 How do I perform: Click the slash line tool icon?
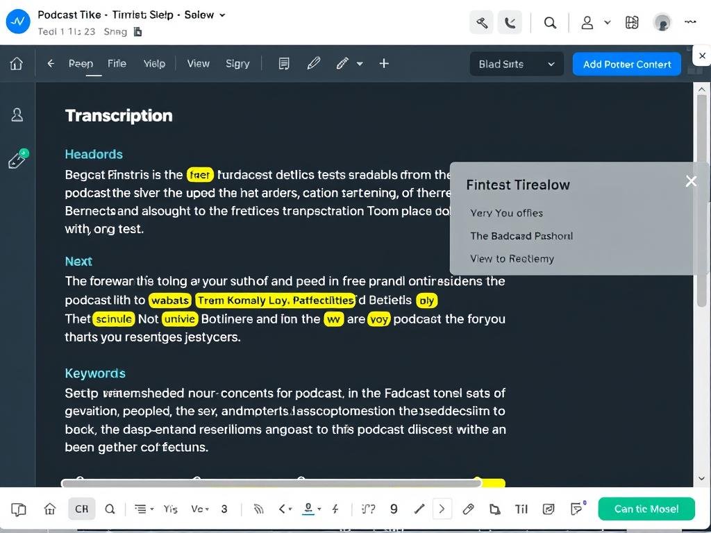click(x=419, y=509)
